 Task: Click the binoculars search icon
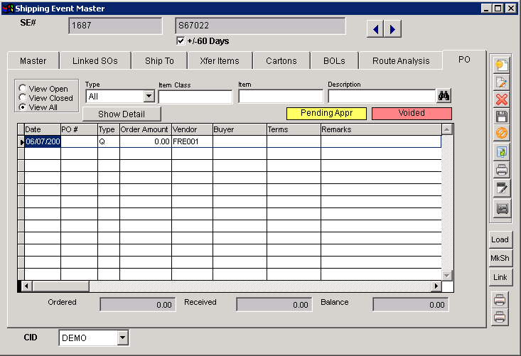(x=445, y=96)
